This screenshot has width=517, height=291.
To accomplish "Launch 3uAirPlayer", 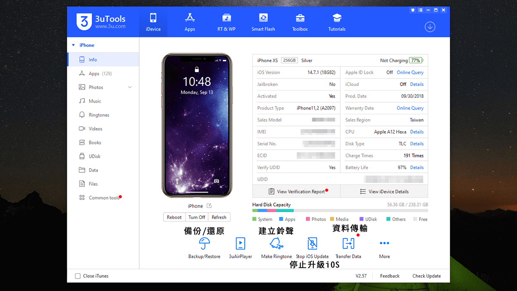I will click(240, 247).
